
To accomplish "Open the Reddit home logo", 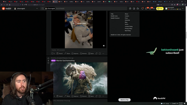I will pos(6,8).
